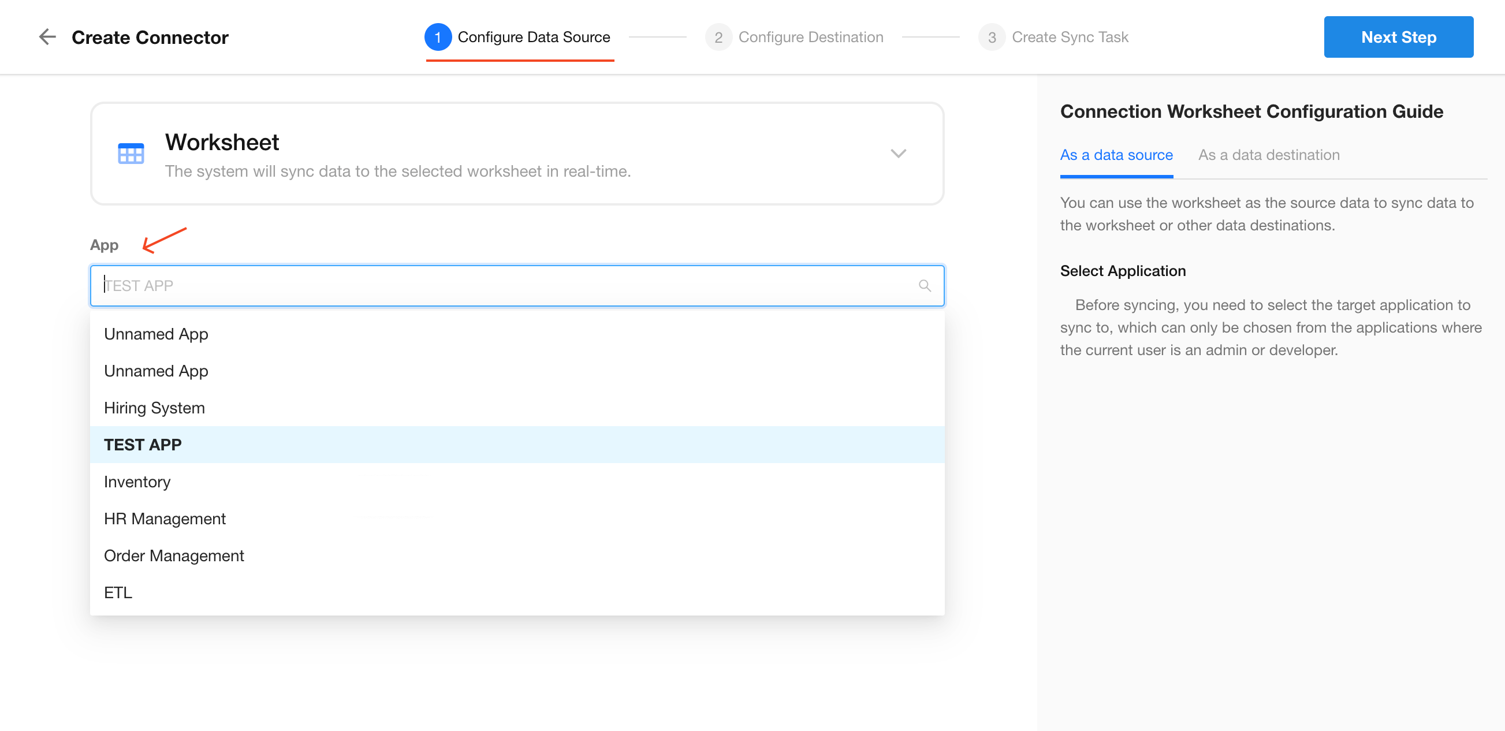1505x731 pixels.
Task: Select the ETL app option
Action: (118, 592)
